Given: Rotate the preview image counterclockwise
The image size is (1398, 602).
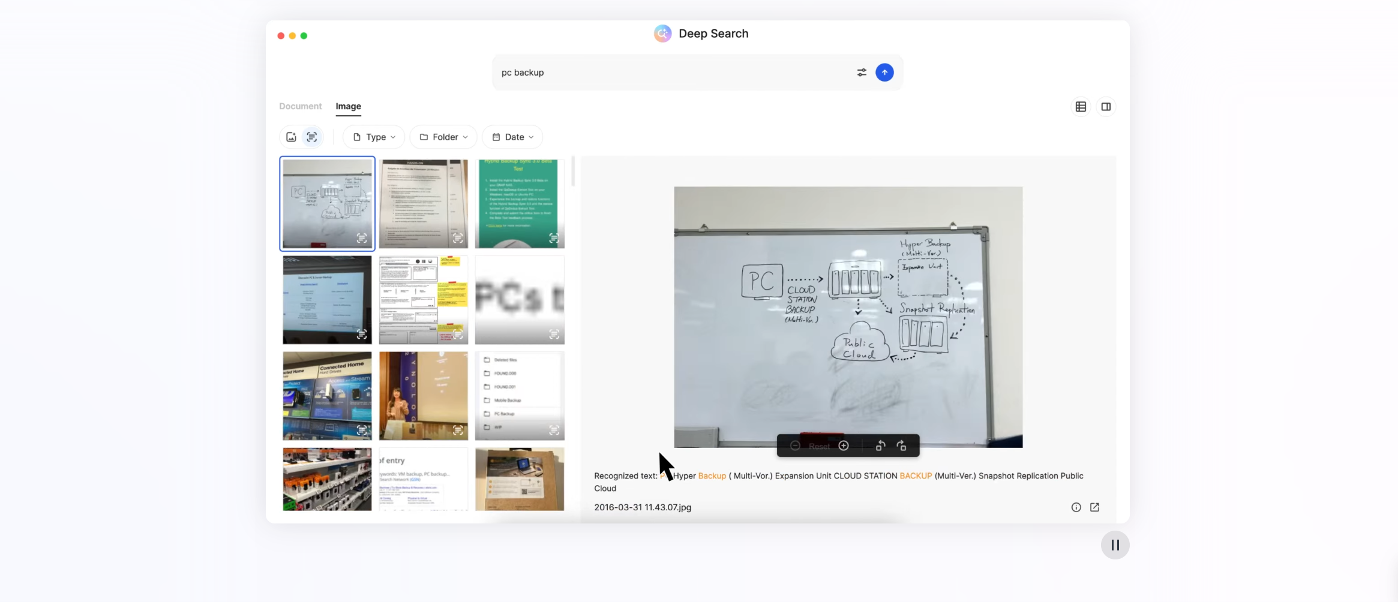Looking at the screenshot, I should click(880, 446).
